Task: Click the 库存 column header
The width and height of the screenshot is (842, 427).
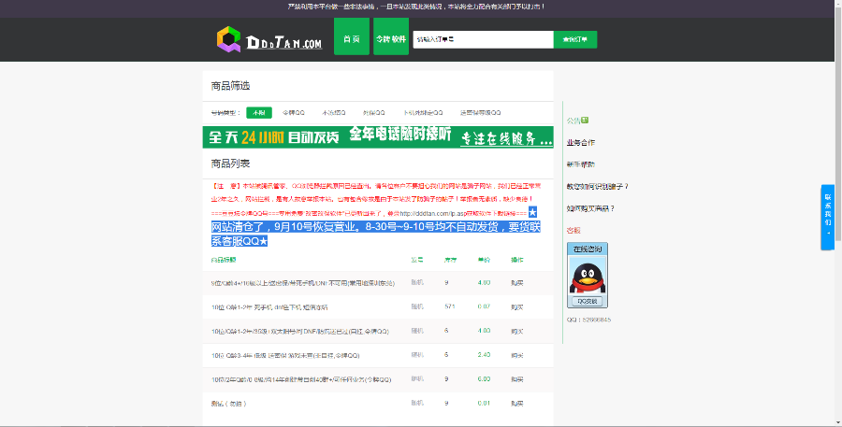Action: (450, 260)
